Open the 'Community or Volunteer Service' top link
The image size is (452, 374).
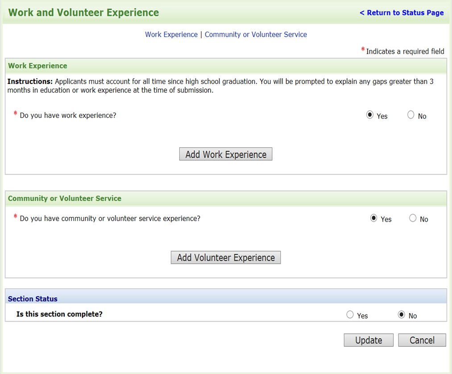(x=256, y=34)
